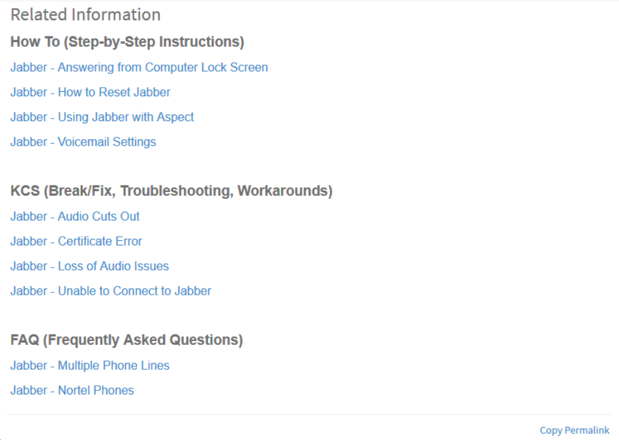619x440 pixels.
Task: Open the Unable to Connect to Jabber article
Action: tap(110, 291)
